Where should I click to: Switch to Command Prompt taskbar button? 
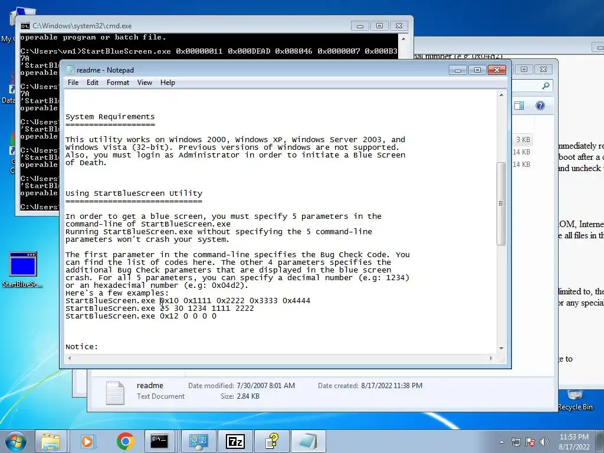[x=159, y=441]
